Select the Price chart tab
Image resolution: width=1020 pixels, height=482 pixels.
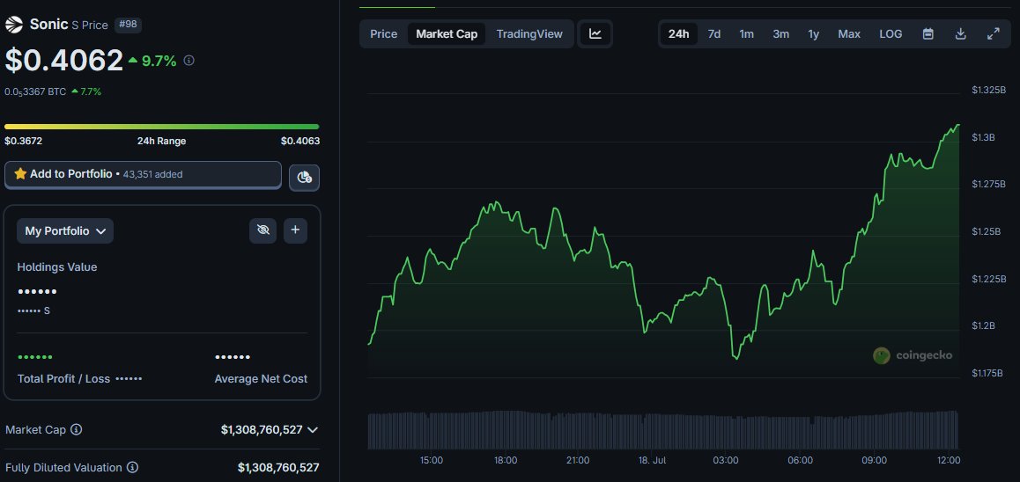384,33
